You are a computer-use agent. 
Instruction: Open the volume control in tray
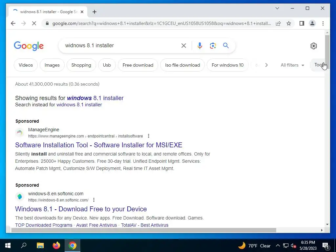(x=293, y=245)
